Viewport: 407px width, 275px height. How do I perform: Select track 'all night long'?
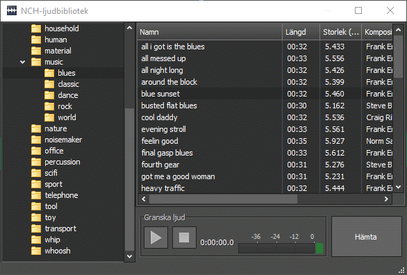162,70
